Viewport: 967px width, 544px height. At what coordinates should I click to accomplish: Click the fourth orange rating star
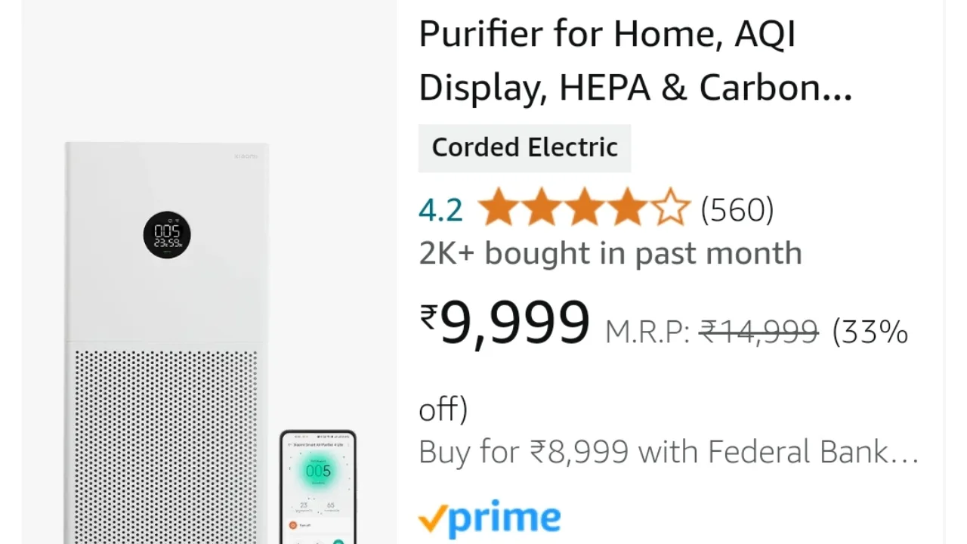627,208
